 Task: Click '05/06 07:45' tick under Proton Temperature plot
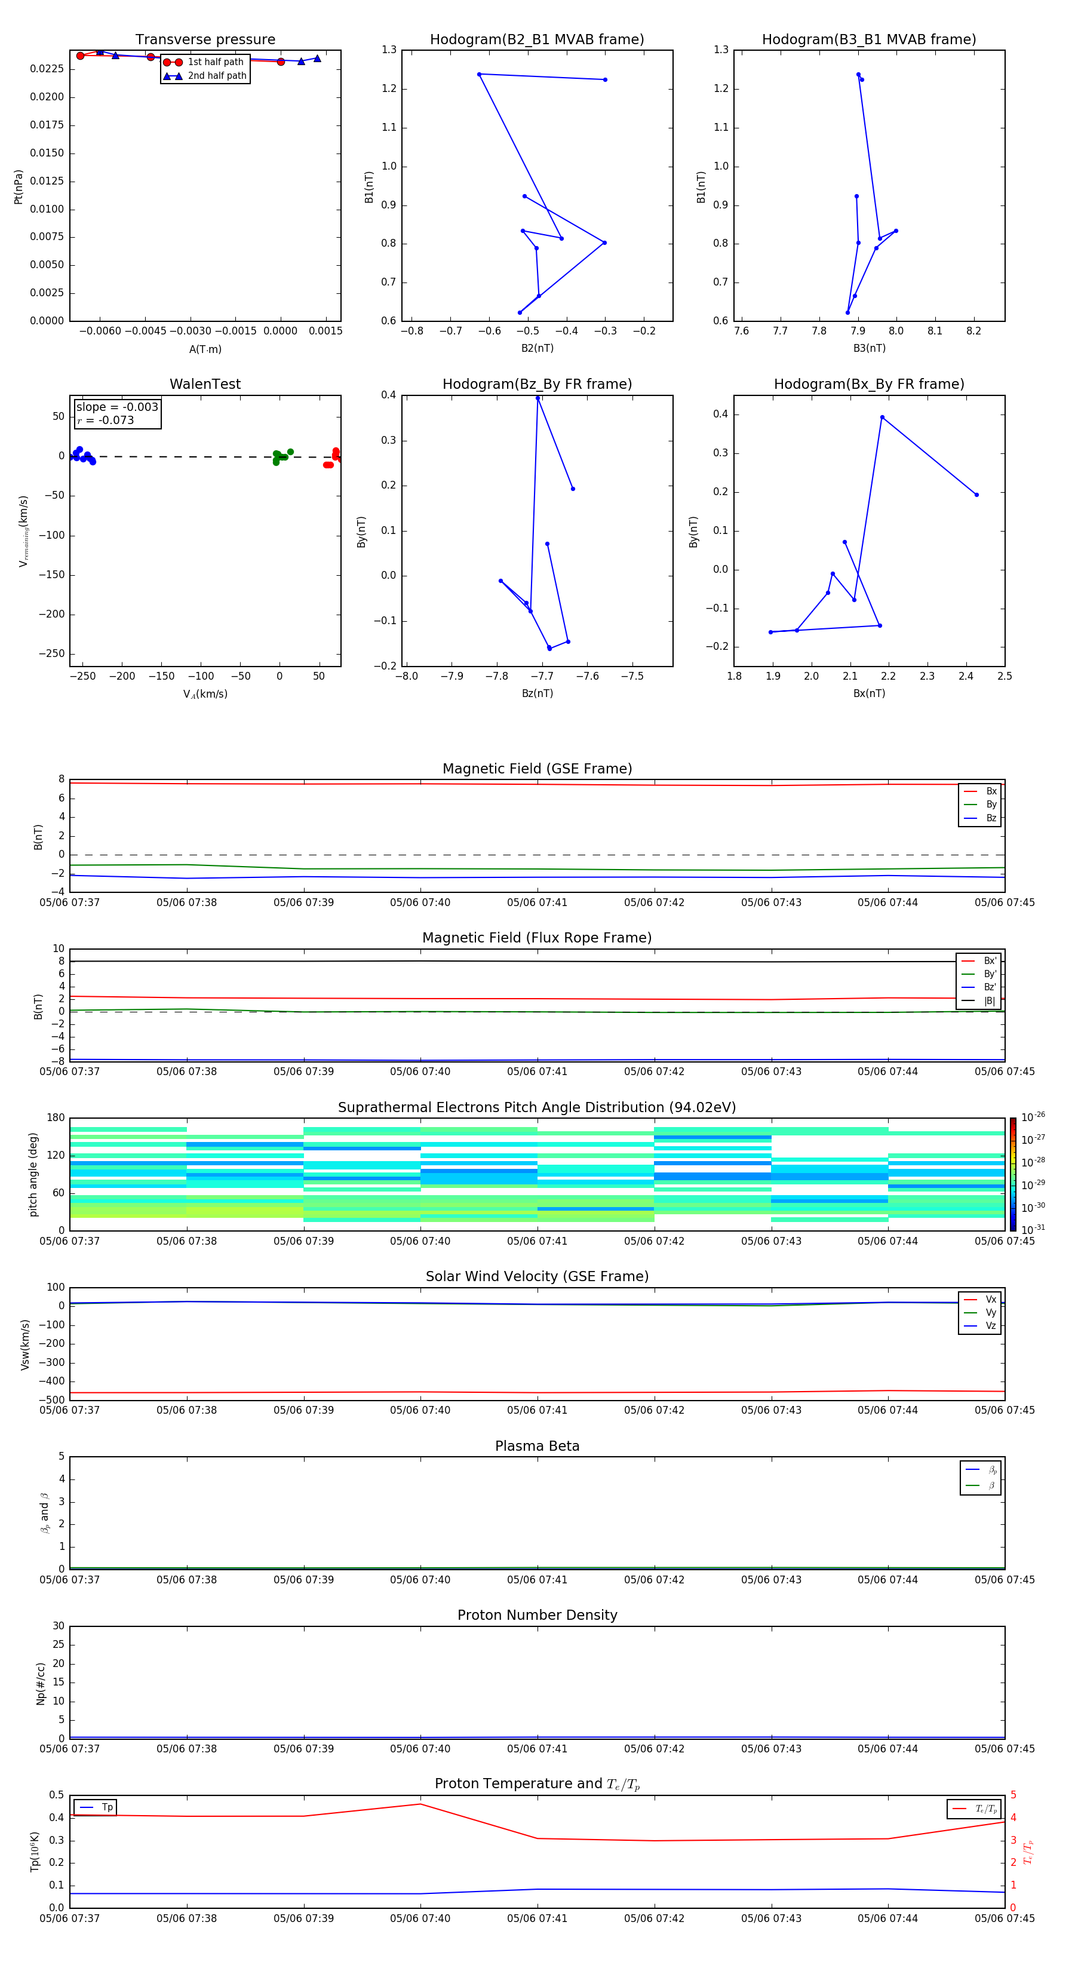[x=1005, y=1919]
